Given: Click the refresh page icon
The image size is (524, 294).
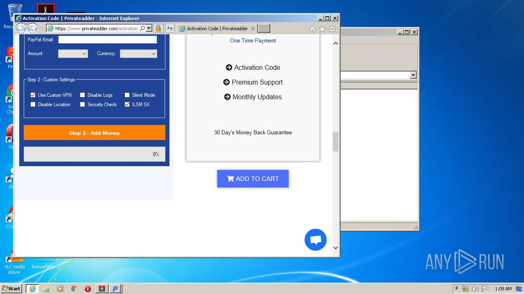Looking at the screenshot, I should click(x=169, y=28).
